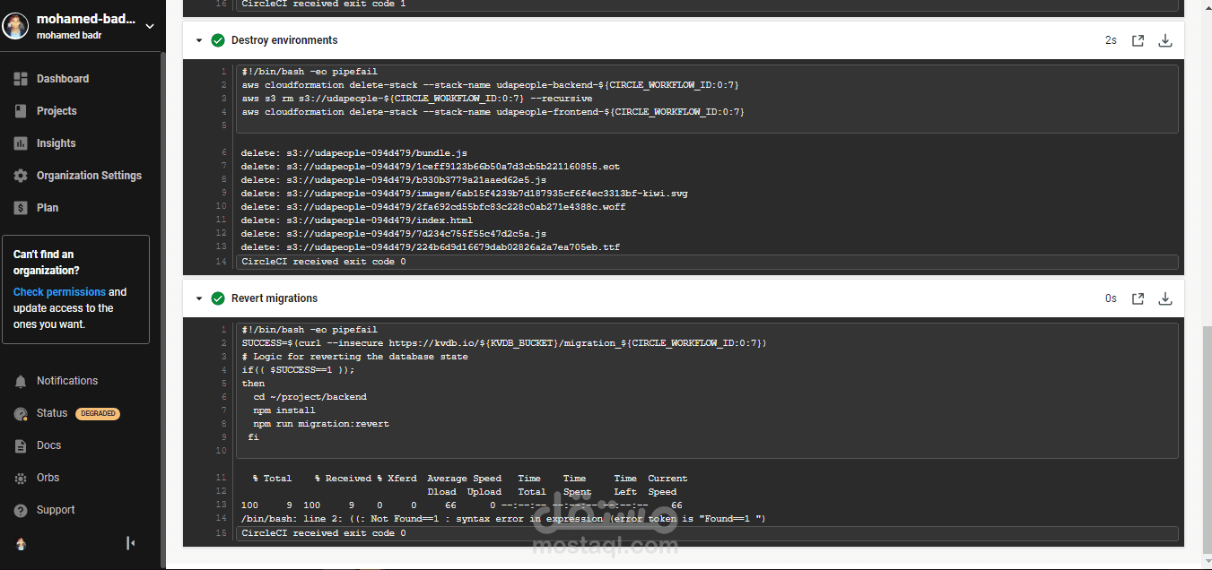Viewport: 1212px width, 570px height.
Task: Open Insights page
Action: 56,143
